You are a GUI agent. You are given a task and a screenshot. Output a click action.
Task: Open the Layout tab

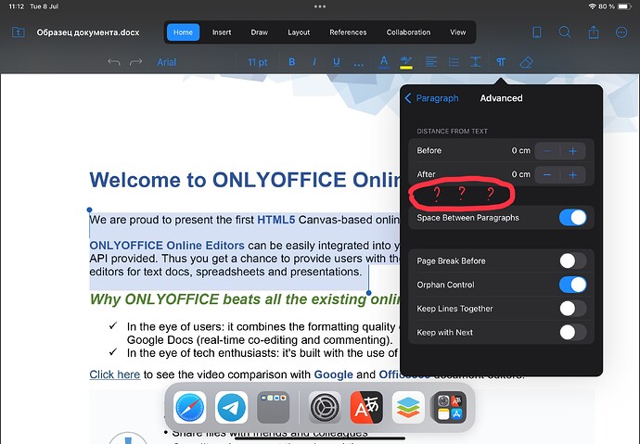click(x=299, y=32)
